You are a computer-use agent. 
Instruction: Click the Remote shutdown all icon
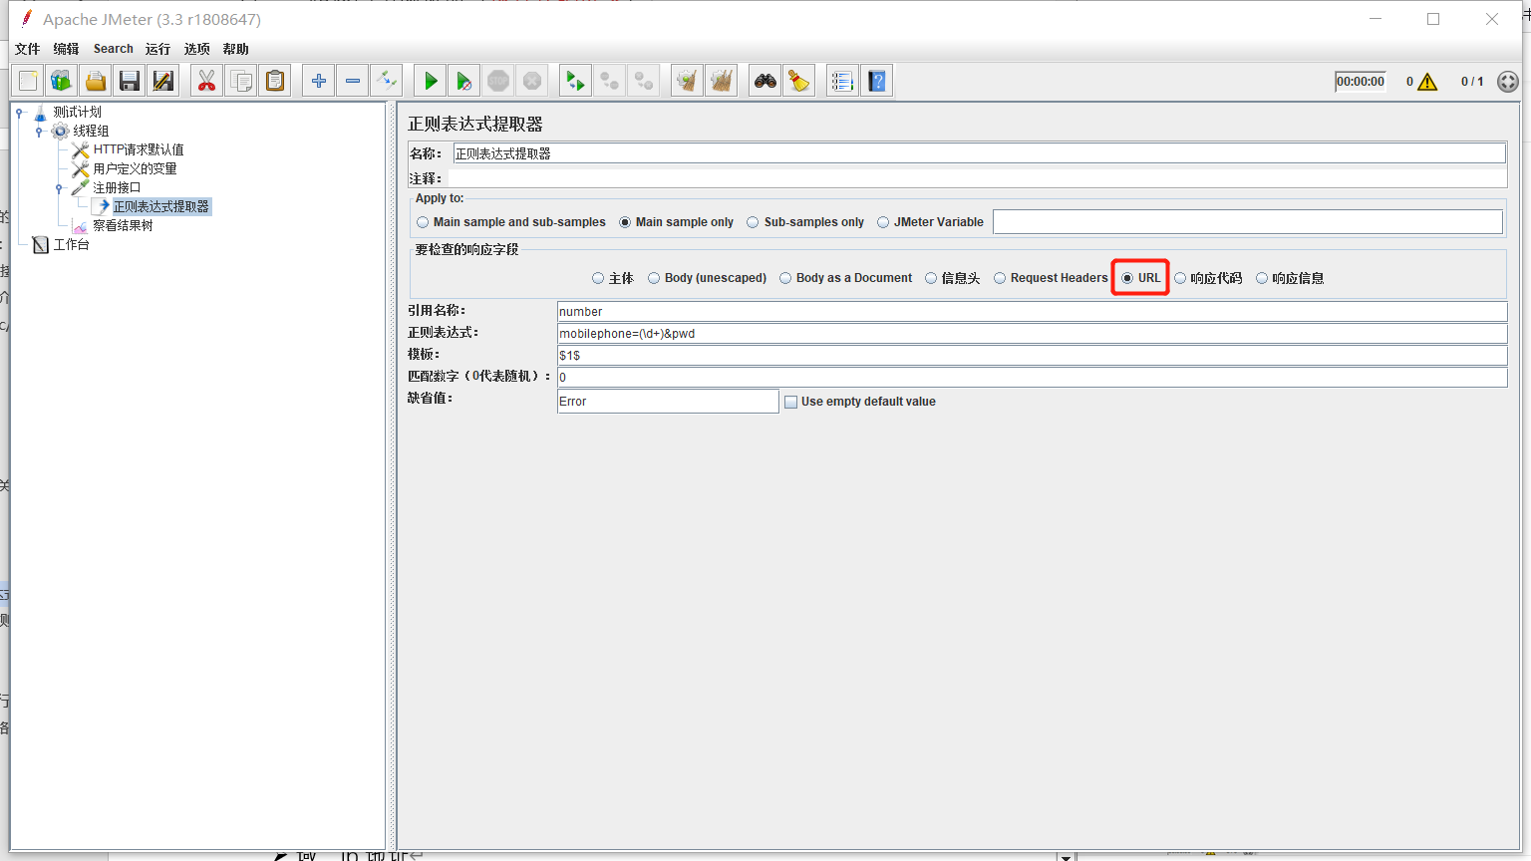[x=643, y=81]
